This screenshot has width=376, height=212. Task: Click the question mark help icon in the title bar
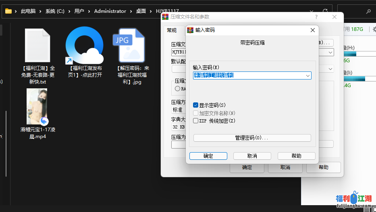pos(316,17)
